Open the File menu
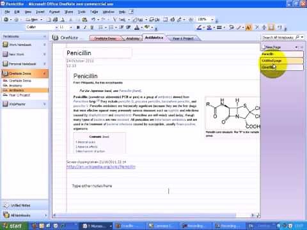 [x=7, y=12]
